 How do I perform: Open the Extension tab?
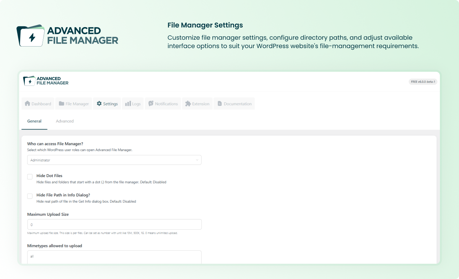(x=197, y=104)
